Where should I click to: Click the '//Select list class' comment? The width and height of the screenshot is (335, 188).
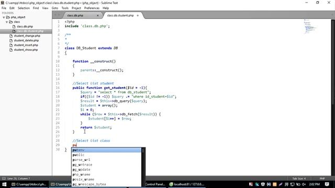91,140
